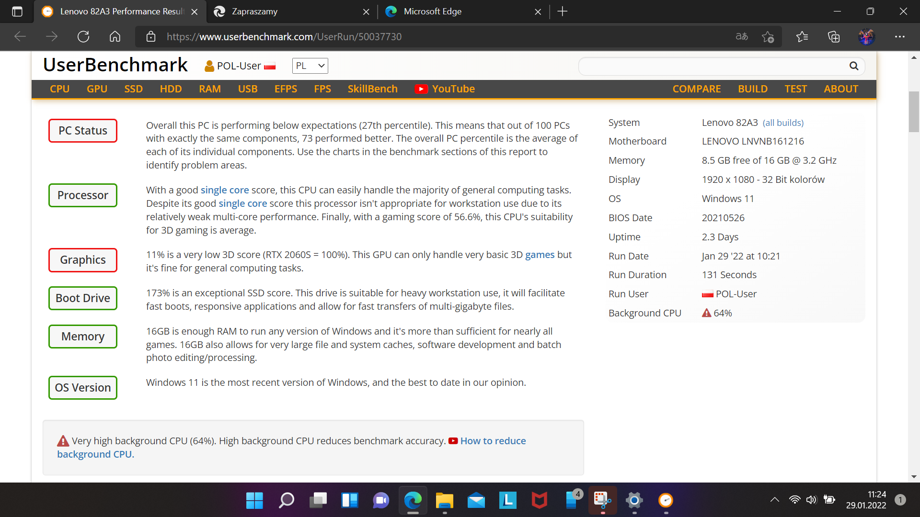Open the FPS menu item
Image resolution: width=920 pixels, height=517 pixels.
point(322,89)
